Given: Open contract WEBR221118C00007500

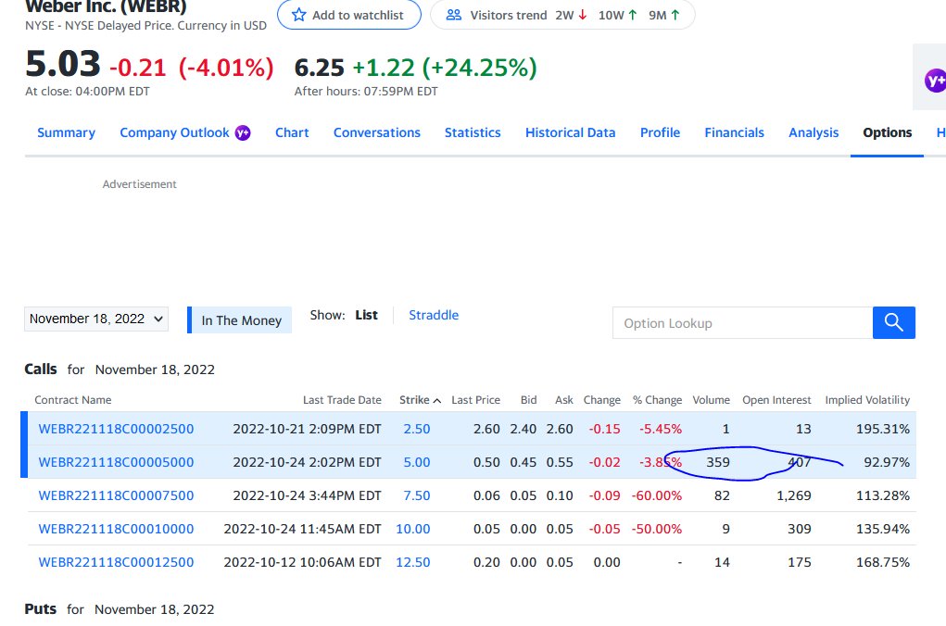Looking at the screenshot, I should point(117,495).
